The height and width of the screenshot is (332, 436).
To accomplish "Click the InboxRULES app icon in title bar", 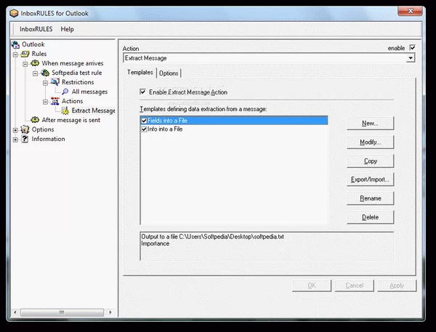I will 14,13.
